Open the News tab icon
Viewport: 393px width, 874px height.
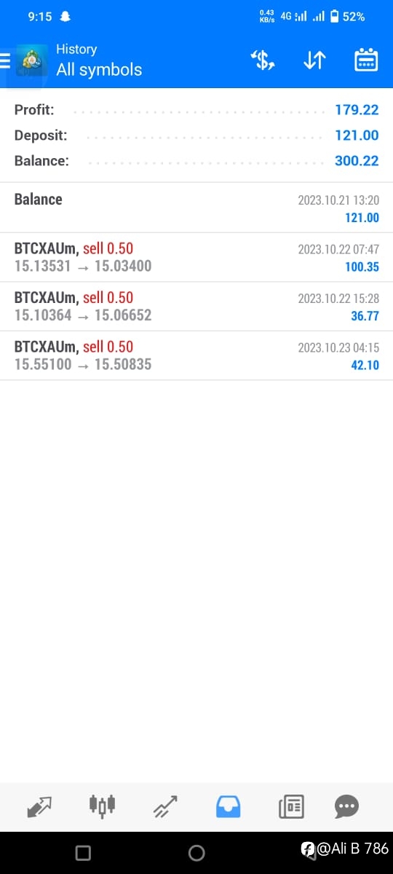(291, 806)
